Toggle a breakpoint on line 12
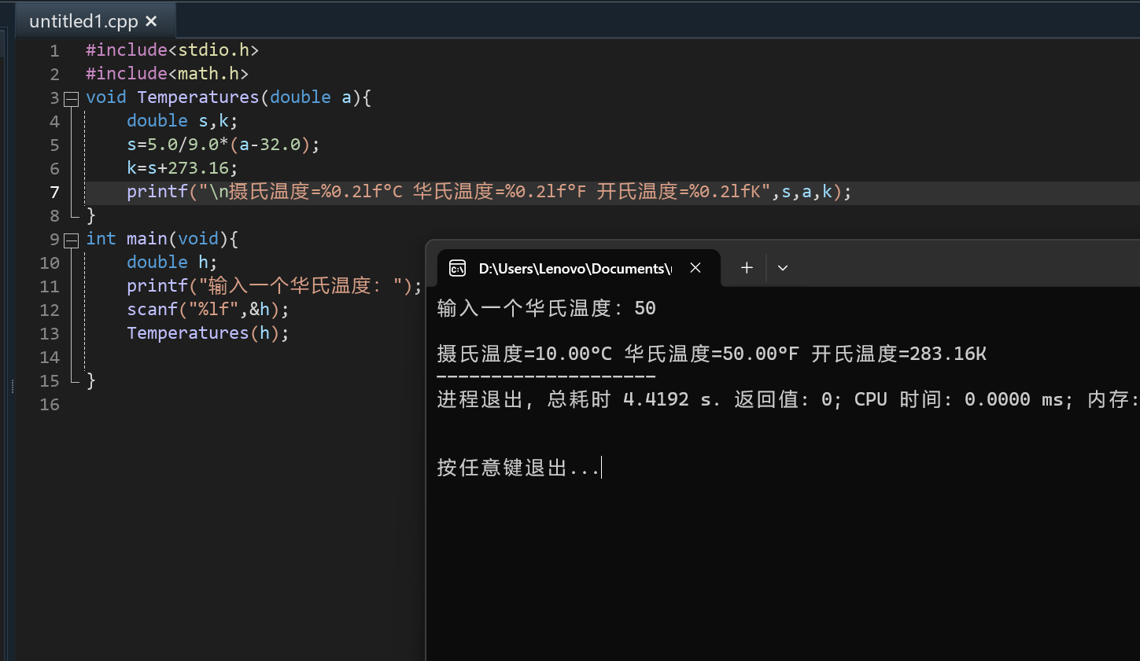1140x661 pixels. (35, 310)
